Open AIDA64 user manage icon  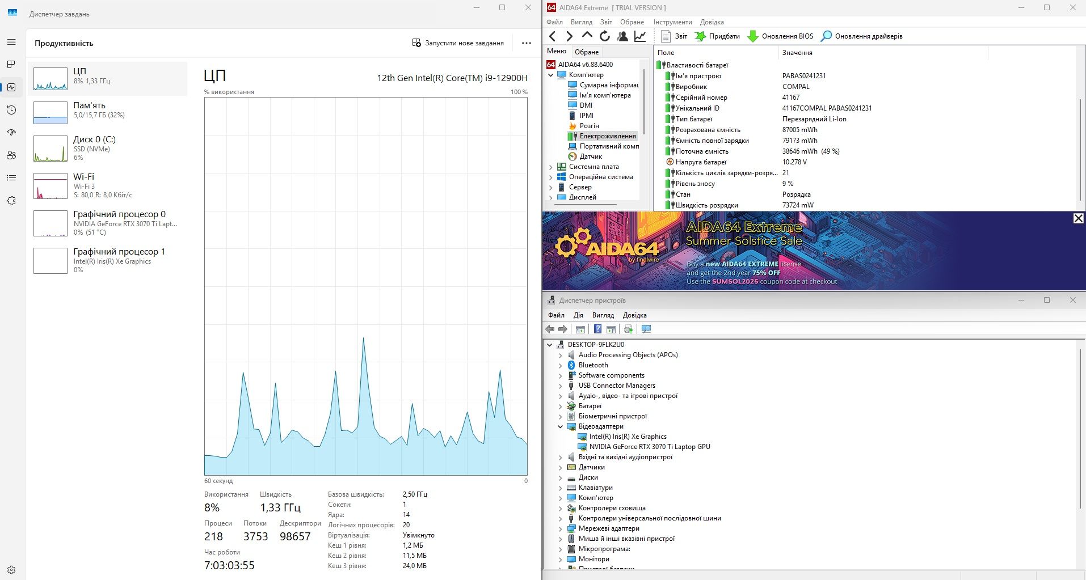pyautogui.click(x=622, y=36)
